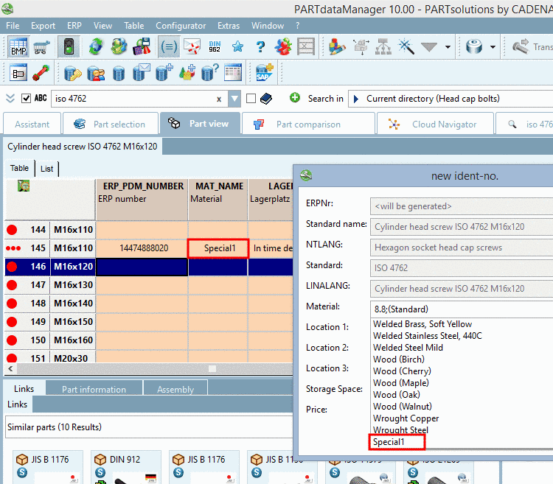553x484 pixels.
Task: Click the DIN 962 toolbar icon
Action: (215, 47)
